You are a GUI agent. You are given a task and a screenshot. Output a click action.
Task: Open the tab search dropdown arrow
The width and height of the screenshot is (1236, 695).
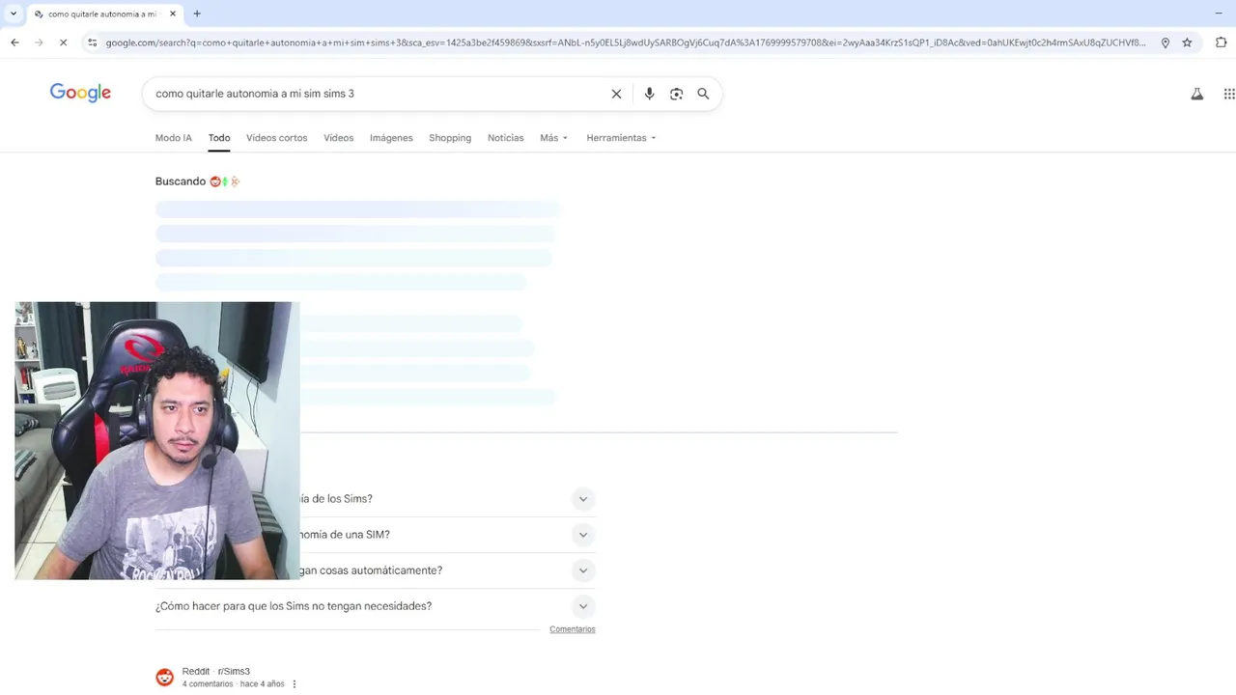click(x=13, y=14)
